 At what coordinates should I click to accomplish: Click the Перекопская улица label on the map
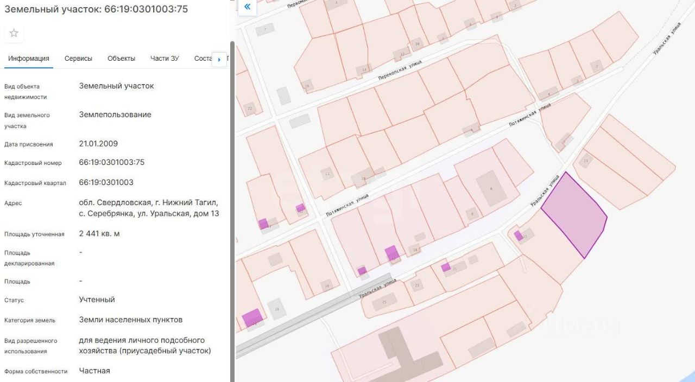400,71
